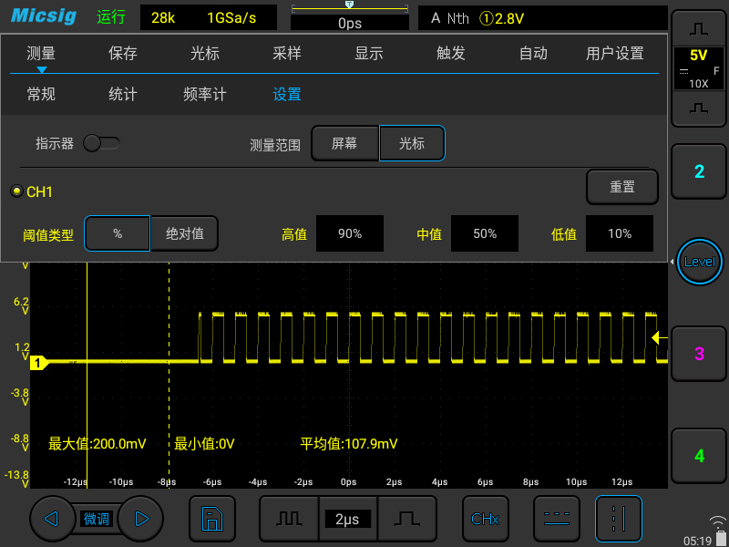Click the single-pulse timebase icon
This screenshot has width=729, height=547.
406,519
